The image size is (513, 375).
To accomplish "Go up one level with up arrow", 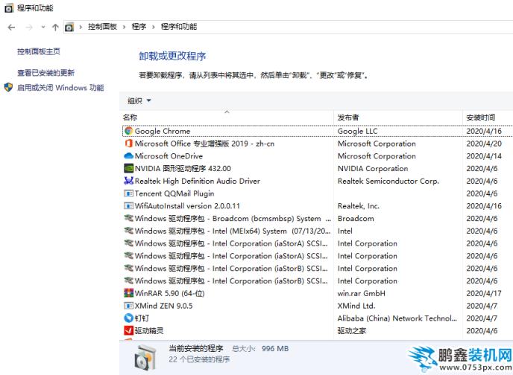I will click(55, 28).
